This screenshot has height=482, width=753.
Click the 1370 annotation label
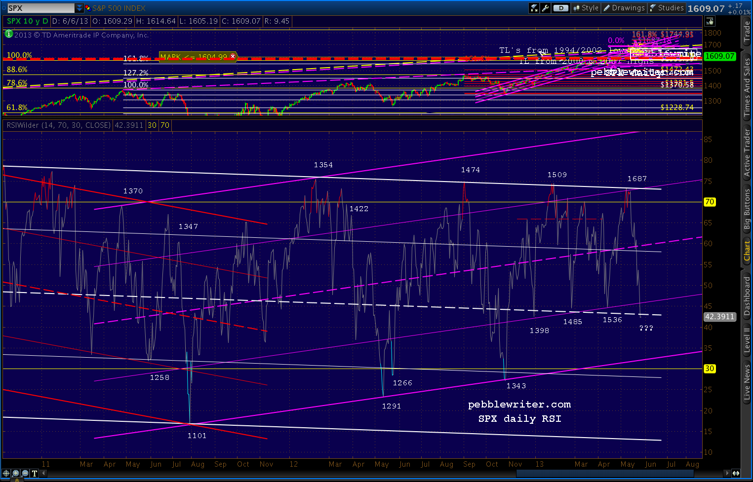pos(133,191)
